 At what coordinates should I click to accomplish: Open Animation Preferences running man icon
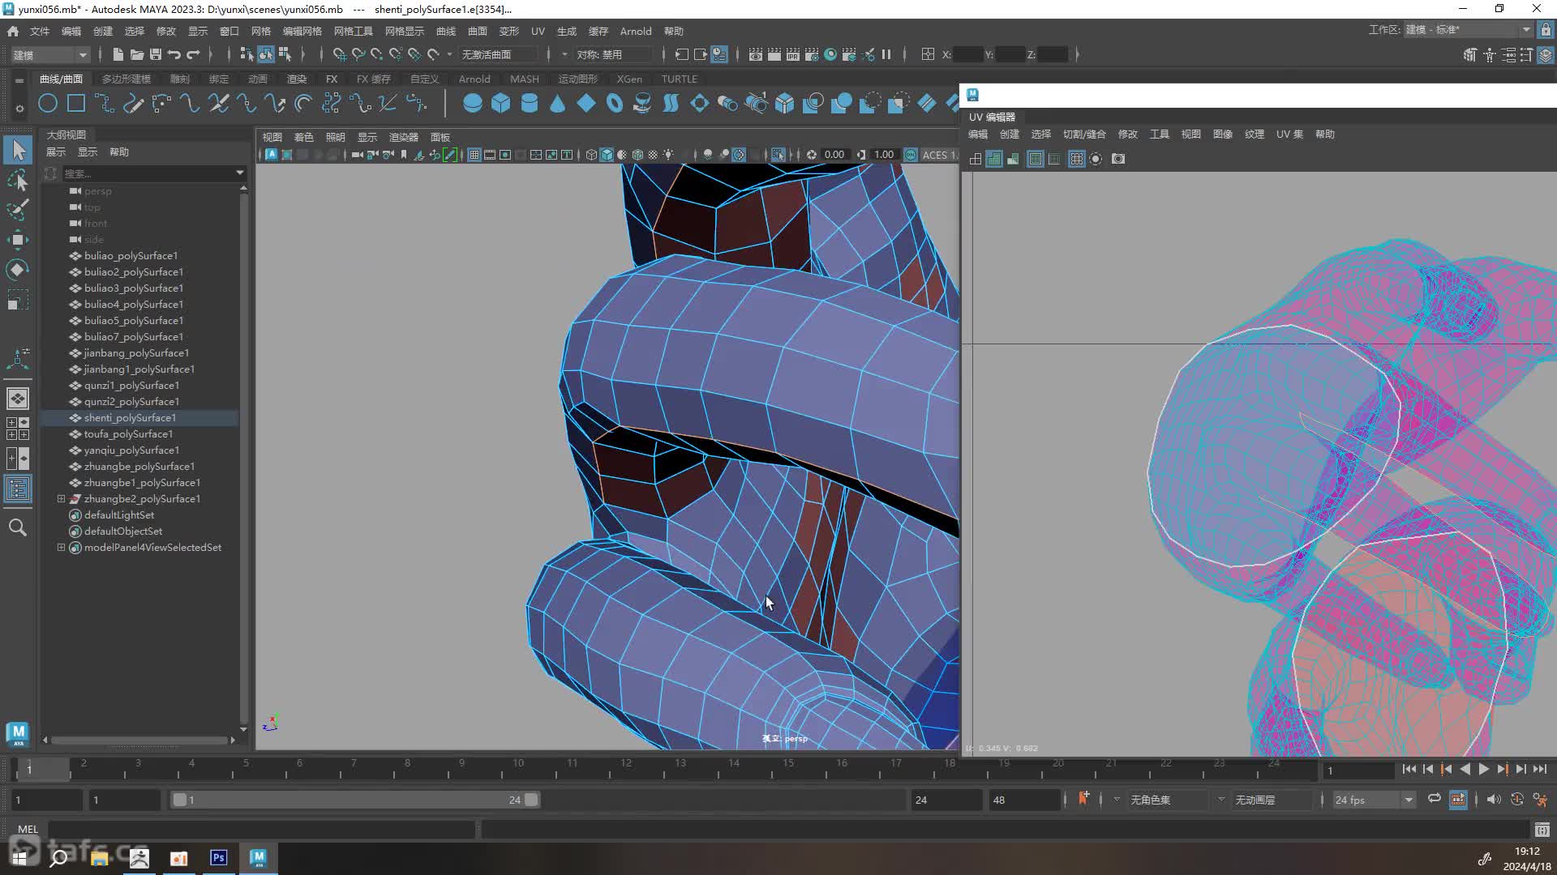(1540, 800)
